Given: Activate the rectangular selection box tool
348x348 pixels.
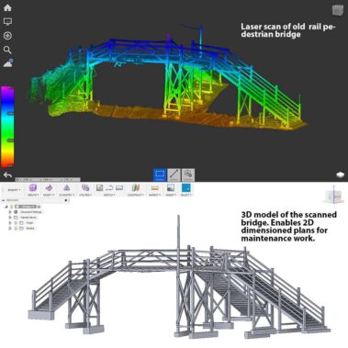Looking at the screenshot, I should [160, 175].
